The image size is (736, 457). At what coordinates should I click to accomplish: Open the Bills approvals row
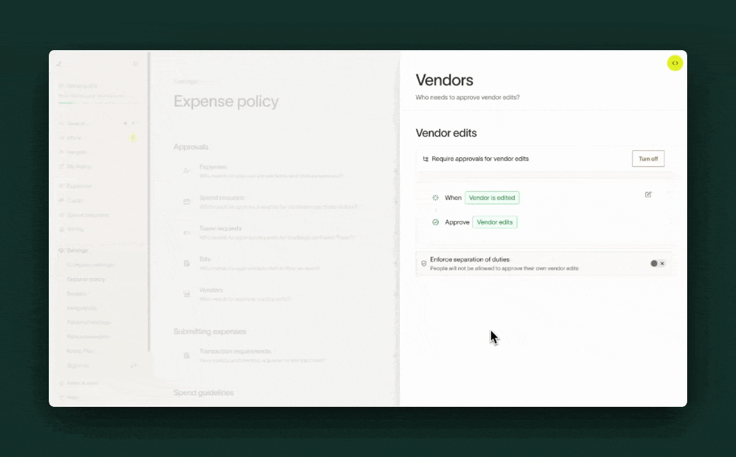coord(286,263)
